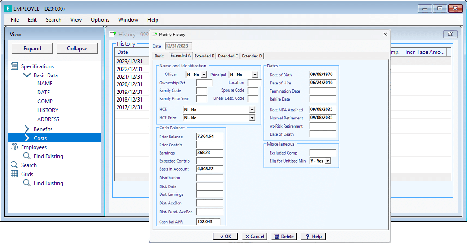467x243 pixels.
Task: Select history row 2019/12/31
Action: [x=130, y=92]
